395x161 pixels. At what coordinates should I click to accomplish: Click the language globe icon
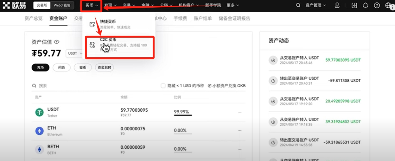[388, 5]
